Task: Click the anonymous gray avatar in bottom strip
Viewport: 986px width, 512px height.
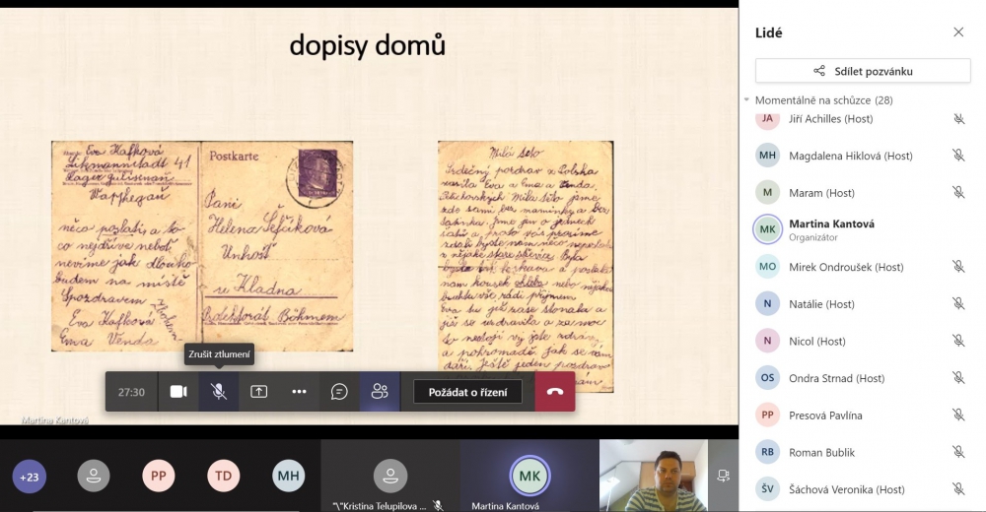Action: [x=94, y=476]
